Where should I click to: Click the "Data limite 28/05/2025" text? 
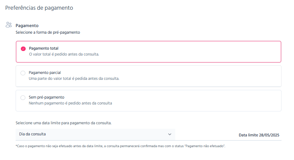click(x=259, y=135)
